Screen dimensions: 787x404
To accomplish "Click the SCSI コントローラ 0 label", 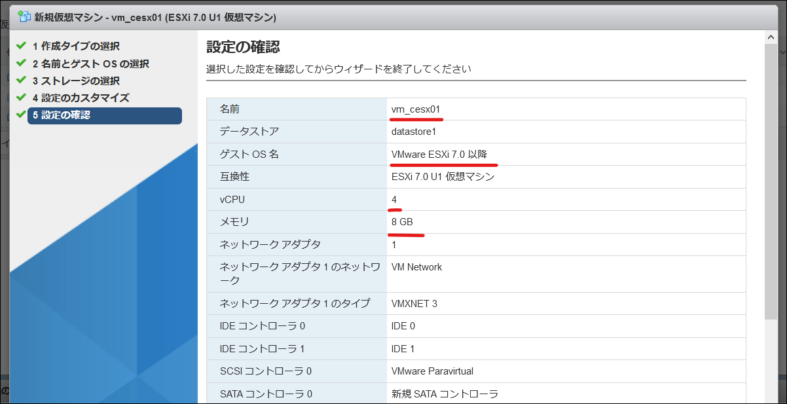I will tap(266, 371).
